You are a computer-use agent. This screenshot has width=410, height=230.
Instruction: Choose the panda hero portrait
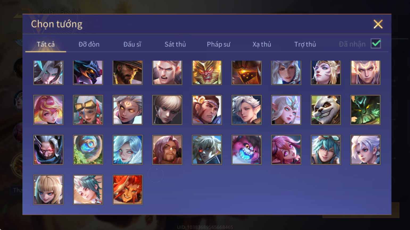[x=326, y=110]
